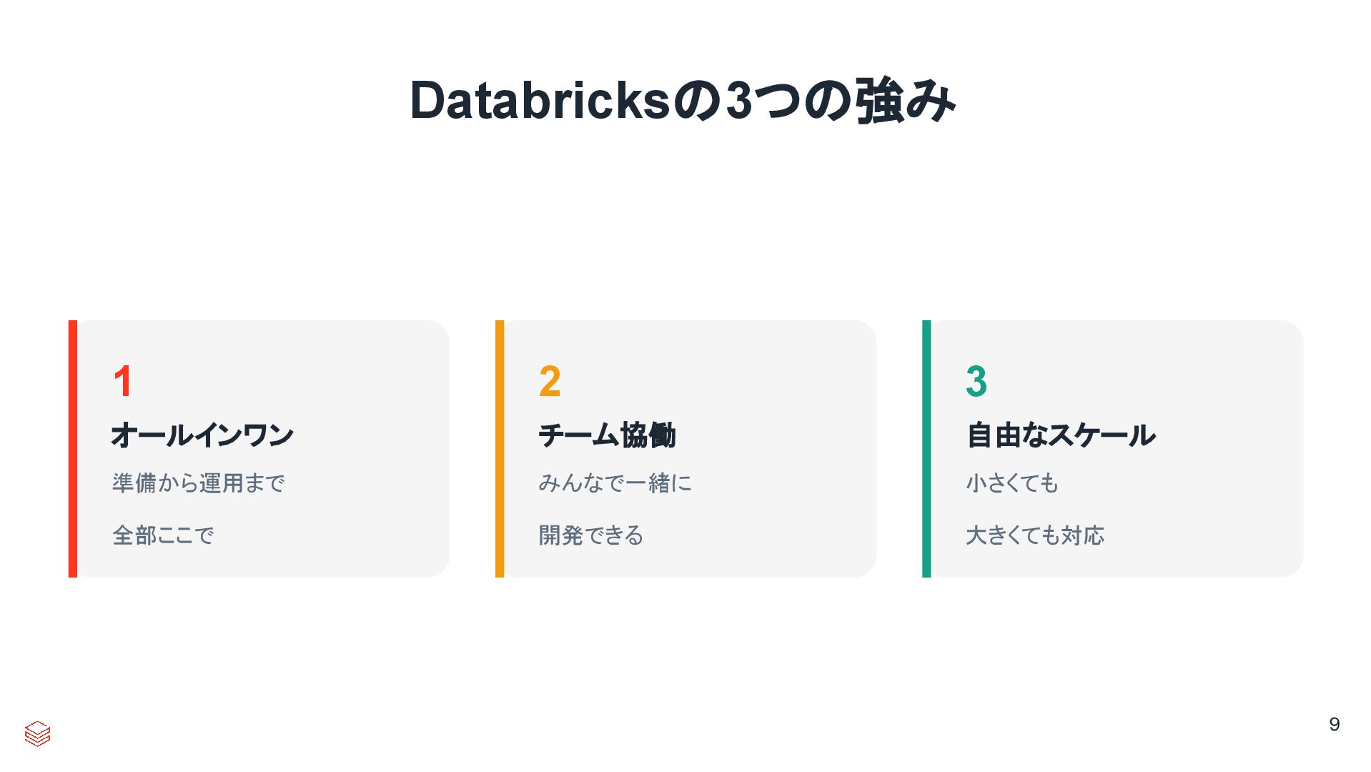Click the red number 1
This screenshot has height=772, width=1371.
123,381
